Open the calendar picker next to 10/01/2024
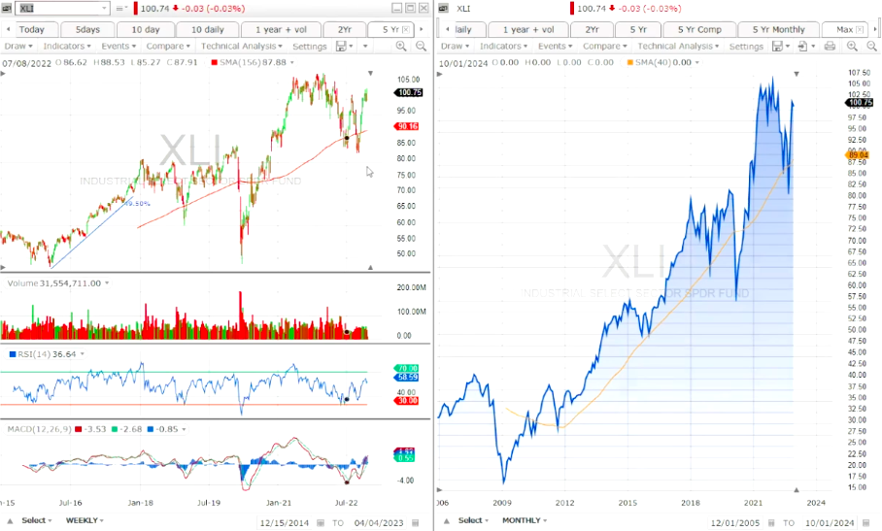 (866, 522)
